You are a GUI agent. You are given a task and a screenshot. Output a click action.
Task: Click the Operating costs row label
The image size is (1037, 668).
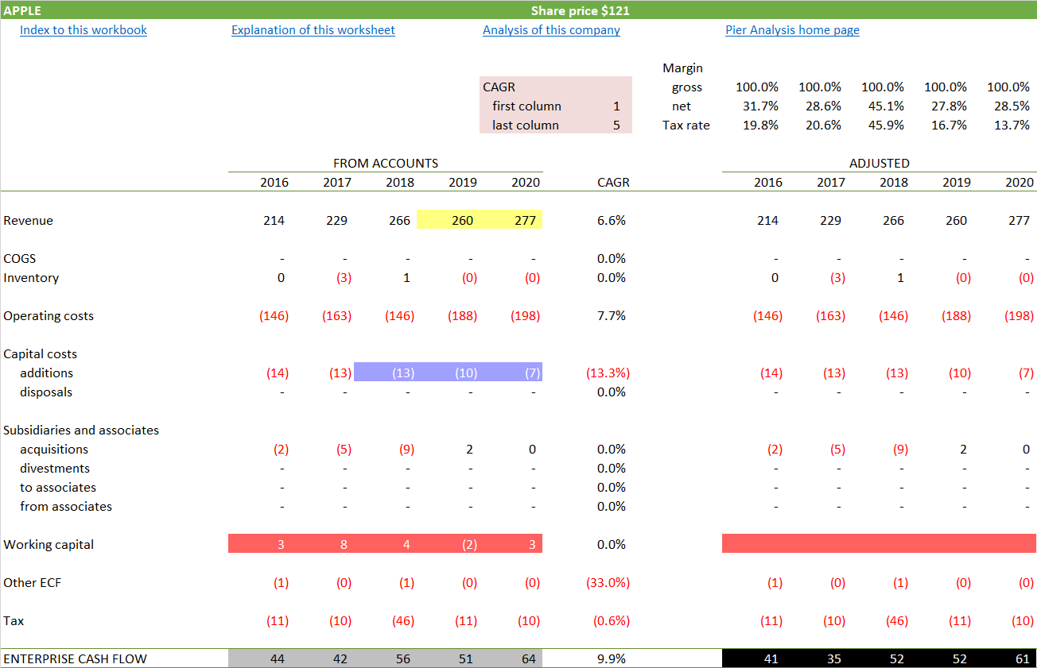[x=49, y=316]
